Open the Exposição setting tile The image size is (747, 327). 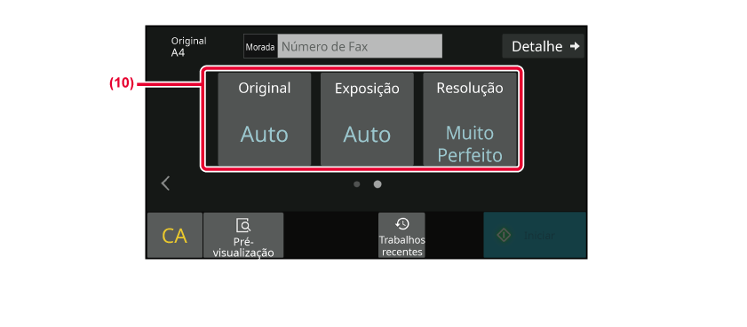pos(367,119)
